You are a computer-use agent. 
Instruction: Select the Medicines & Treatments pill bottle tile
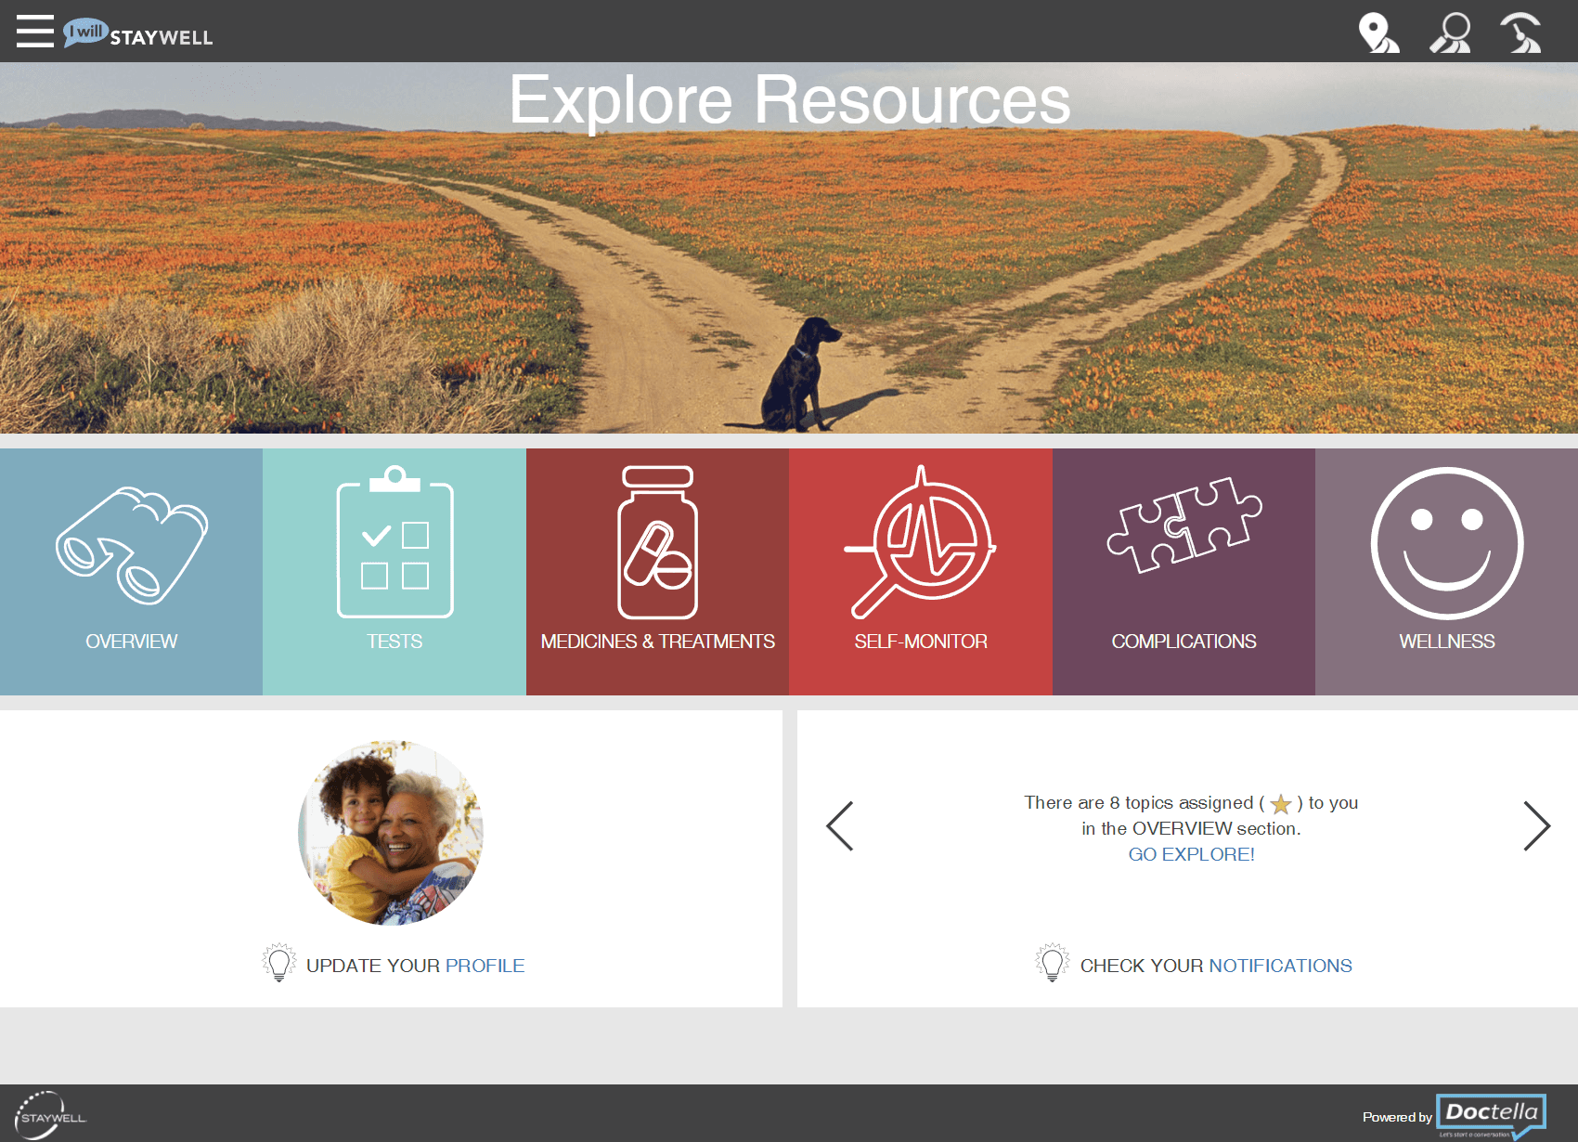(657, 572)
